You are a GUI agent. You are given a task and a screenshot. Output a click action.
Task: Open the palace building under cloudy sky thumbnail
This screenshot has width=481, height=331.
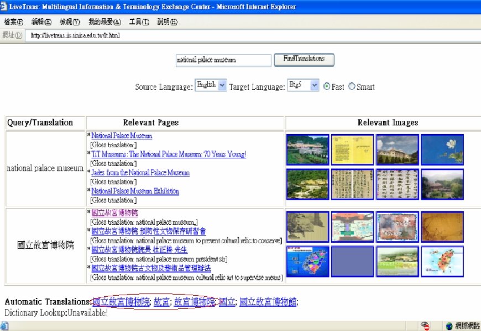[398, 150]
